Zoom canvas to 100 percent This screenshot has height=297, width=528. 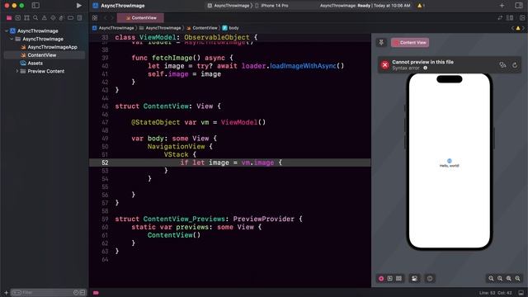tap(500, 279)
